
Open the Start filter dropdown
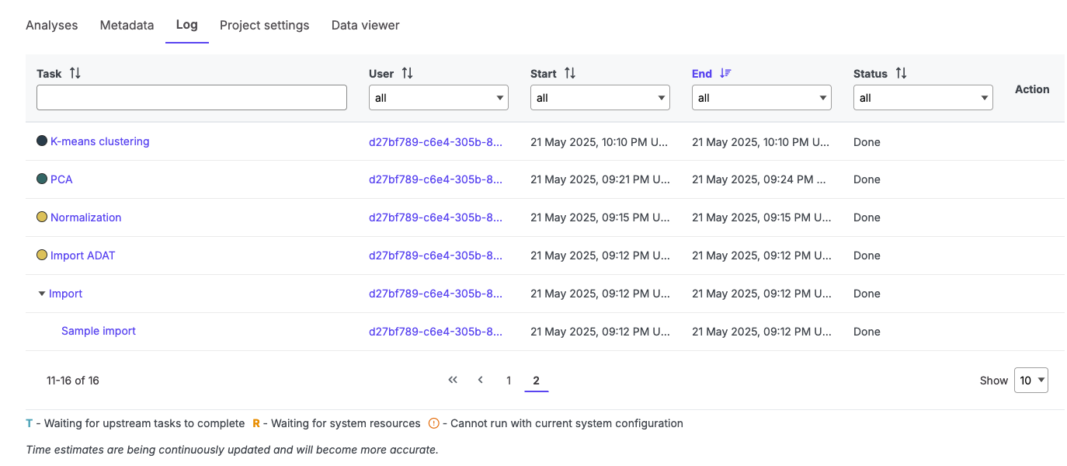600,98
